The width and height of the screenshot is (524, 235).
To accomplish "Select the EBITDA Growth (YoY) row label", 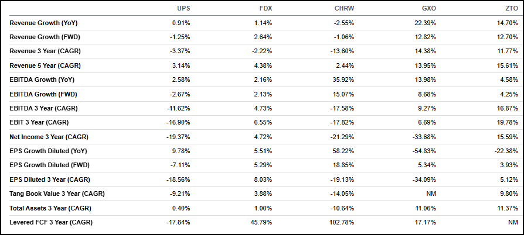I will click(42, 80).
